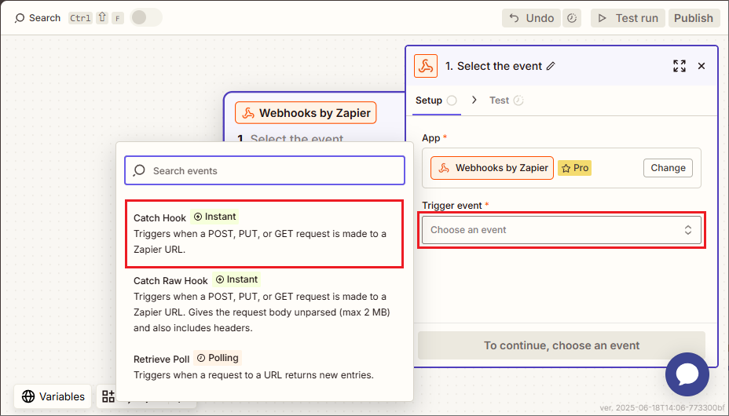Viewport: 729px width, 416px height.
Task: Click the Setup tab status circle
Action: coord(452,100)
